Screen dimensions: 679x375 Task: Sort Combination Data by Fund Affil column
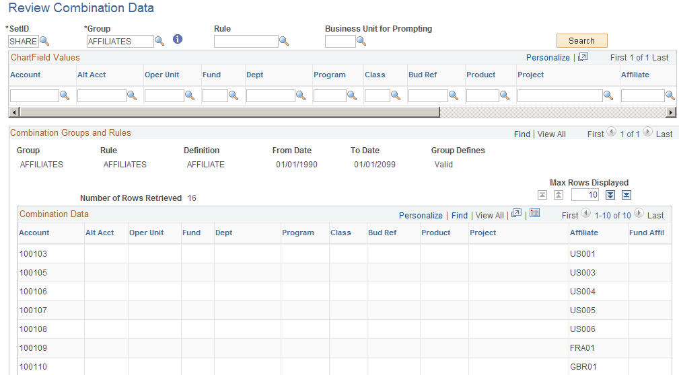tap(647, 233)
